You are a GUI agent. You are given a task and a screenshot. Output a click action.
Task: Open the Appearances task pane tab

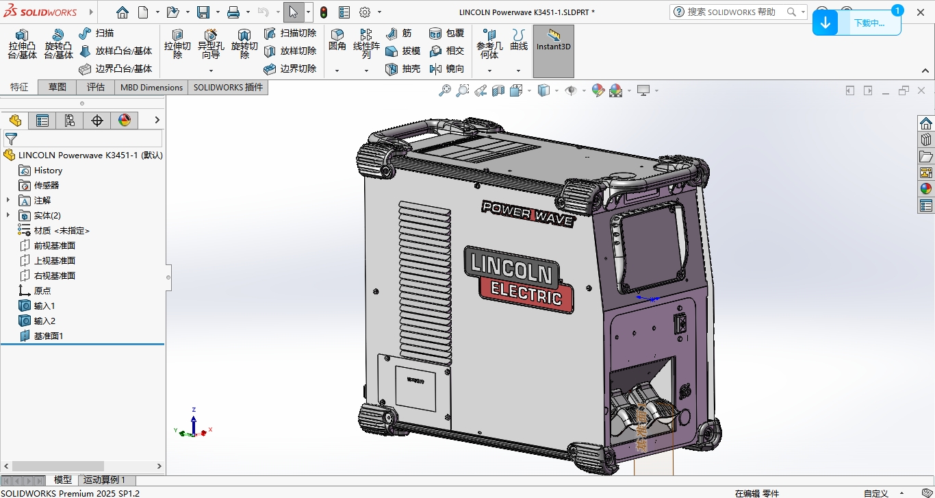(926, 189)
